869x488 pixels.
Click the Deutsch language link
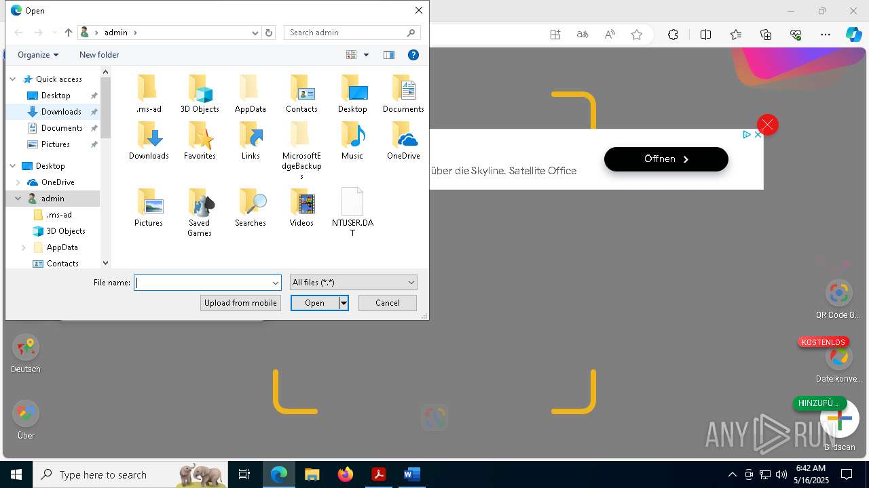tap(26, 354)
